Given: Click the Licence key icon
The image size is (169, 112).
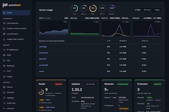Looking at the screenshot, I should tap(4, 108).
